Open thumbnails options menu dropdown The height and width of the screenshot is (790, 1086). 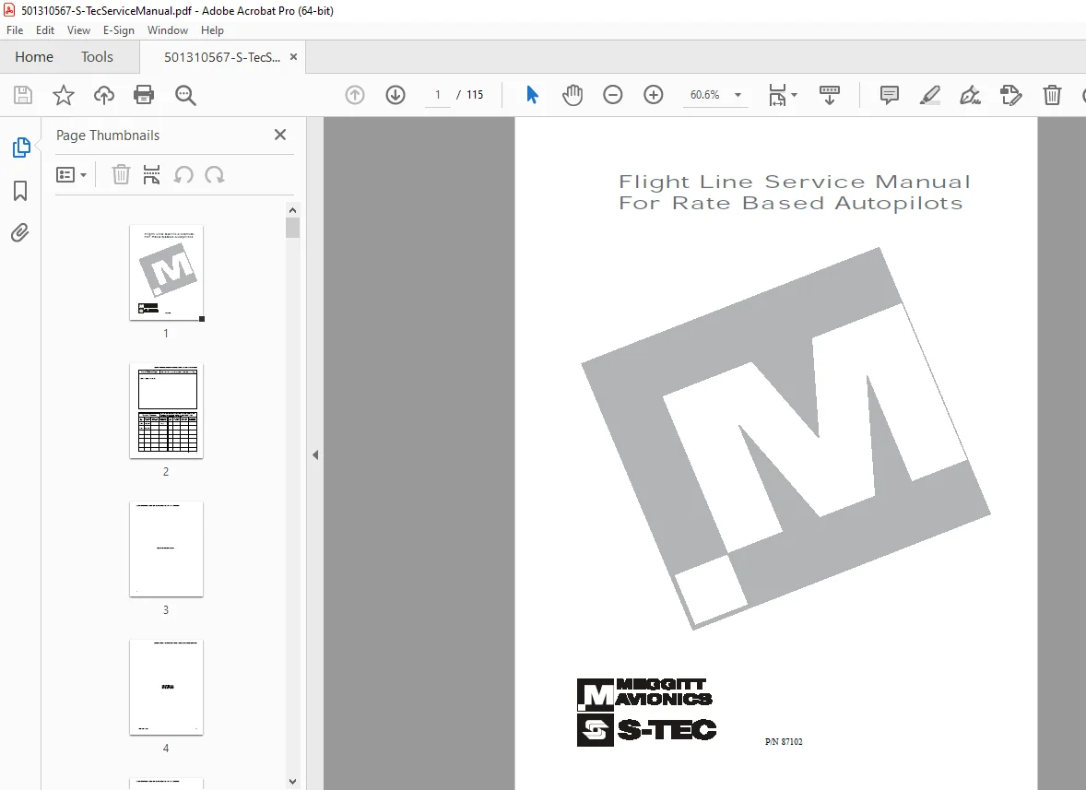(x=71, y=175)
